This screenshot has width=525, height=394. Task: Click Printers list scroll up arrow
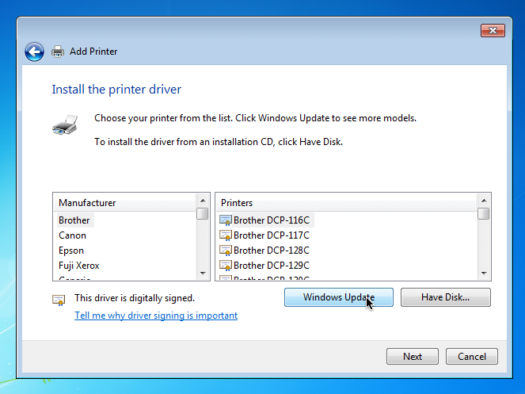click(x=484, y=201)
